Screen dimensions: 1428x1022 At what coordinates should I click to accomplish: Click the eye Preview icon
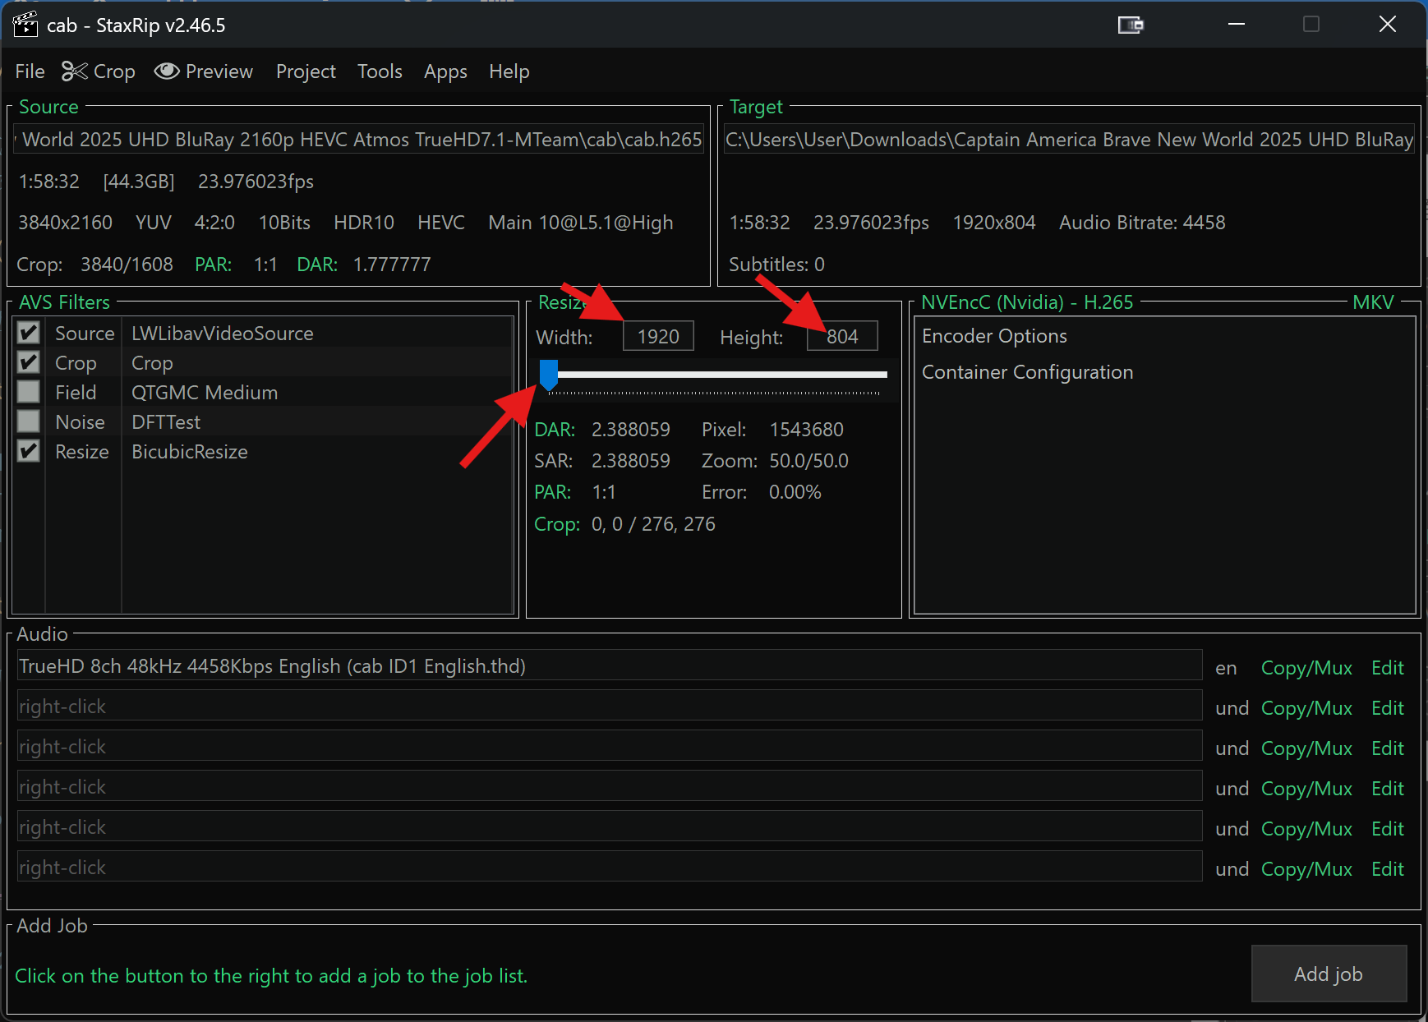pyautogui.click(x=167, y=71)
